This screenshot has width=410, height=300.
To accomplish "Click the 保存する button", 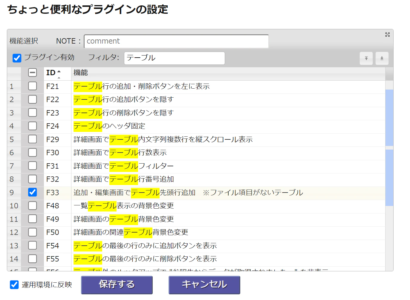I will pos(117,285).
